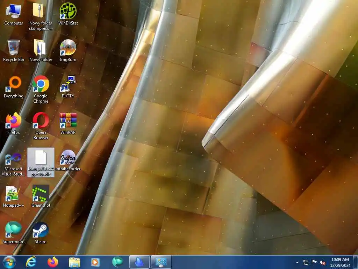Screen dimensions: 358x269
Task: Select the Google Chrome desktop shortcut
Action: coord(41,89)
